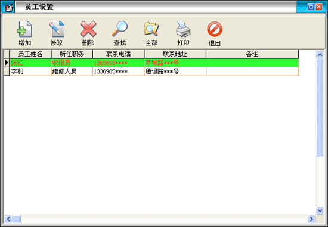Click the 收银员 position cell
This screenshot has height=227, width=328.
click(x=72, y=63)
